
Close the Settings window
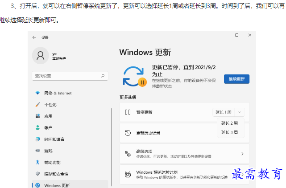click(x=250, y=35)
